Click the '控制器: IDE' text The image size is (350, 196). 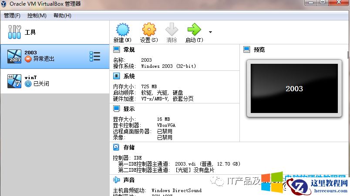(x=127, y=158)
